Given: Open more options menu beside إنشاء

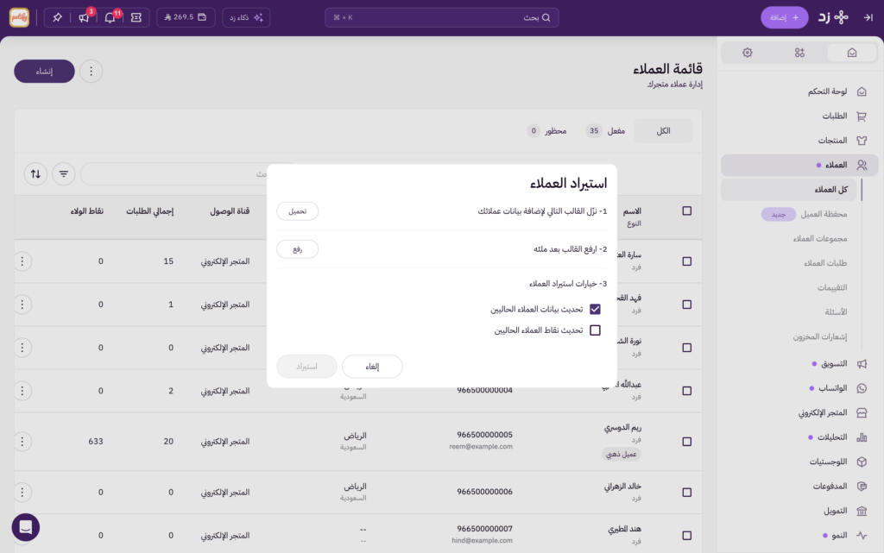Looking at the screenshot, I should pos(91,71).
